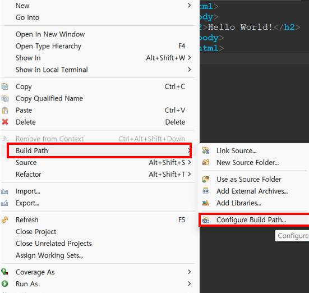
Task: Open the Build Path submenu arrow
Action: pos(189,150)
